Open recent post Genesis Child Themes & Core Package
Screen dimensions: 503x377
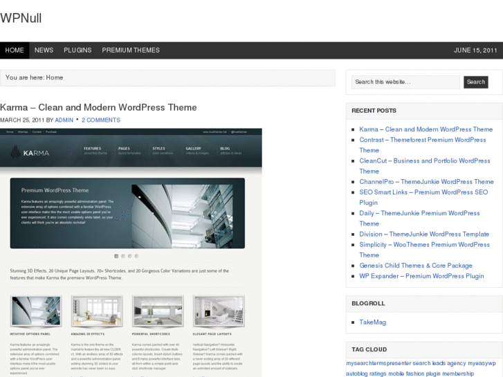(416, 266)
